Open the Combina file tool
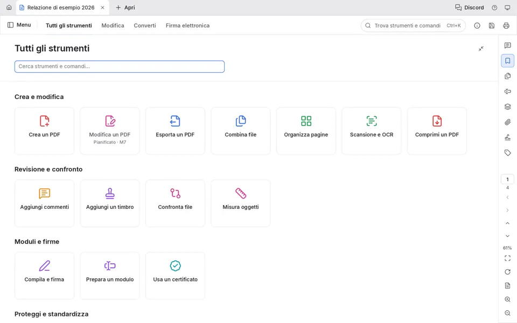The width and height of the screenshot is (517, 323). tap(241, 131)
